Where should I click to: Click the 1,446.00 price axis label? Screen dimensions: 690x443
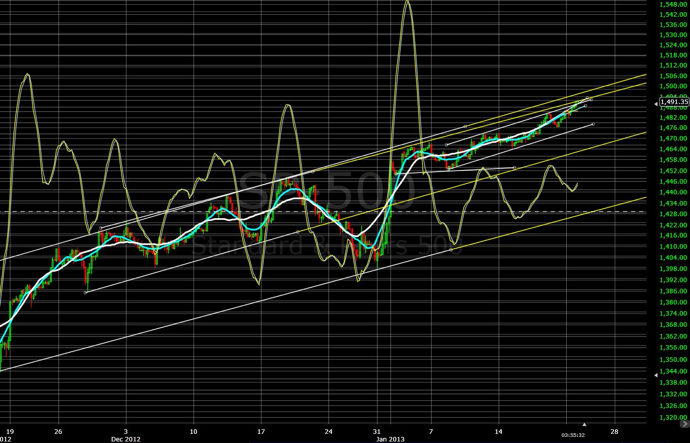(x=673, y=181)
